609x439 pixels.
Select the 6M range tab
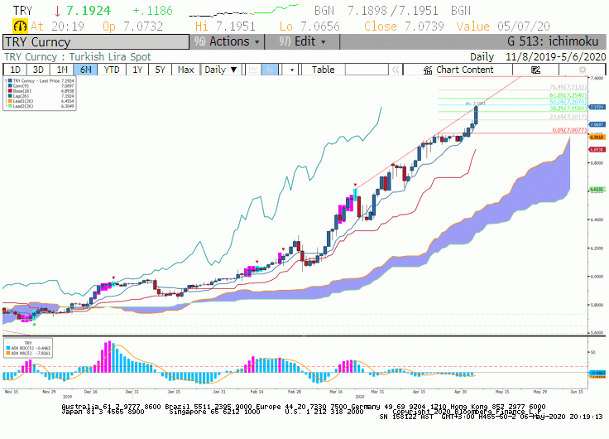85,70
